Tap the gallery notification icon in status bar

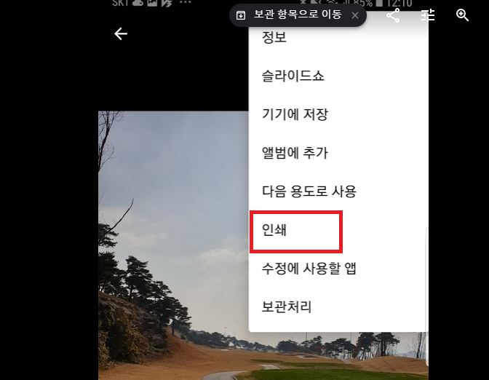(153, 2)
